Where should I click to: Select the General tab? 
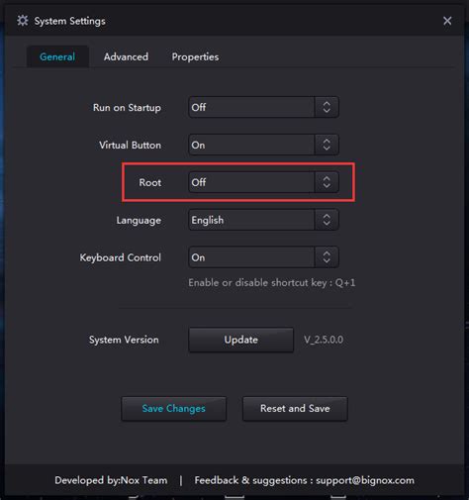click(x=57, y=56)
